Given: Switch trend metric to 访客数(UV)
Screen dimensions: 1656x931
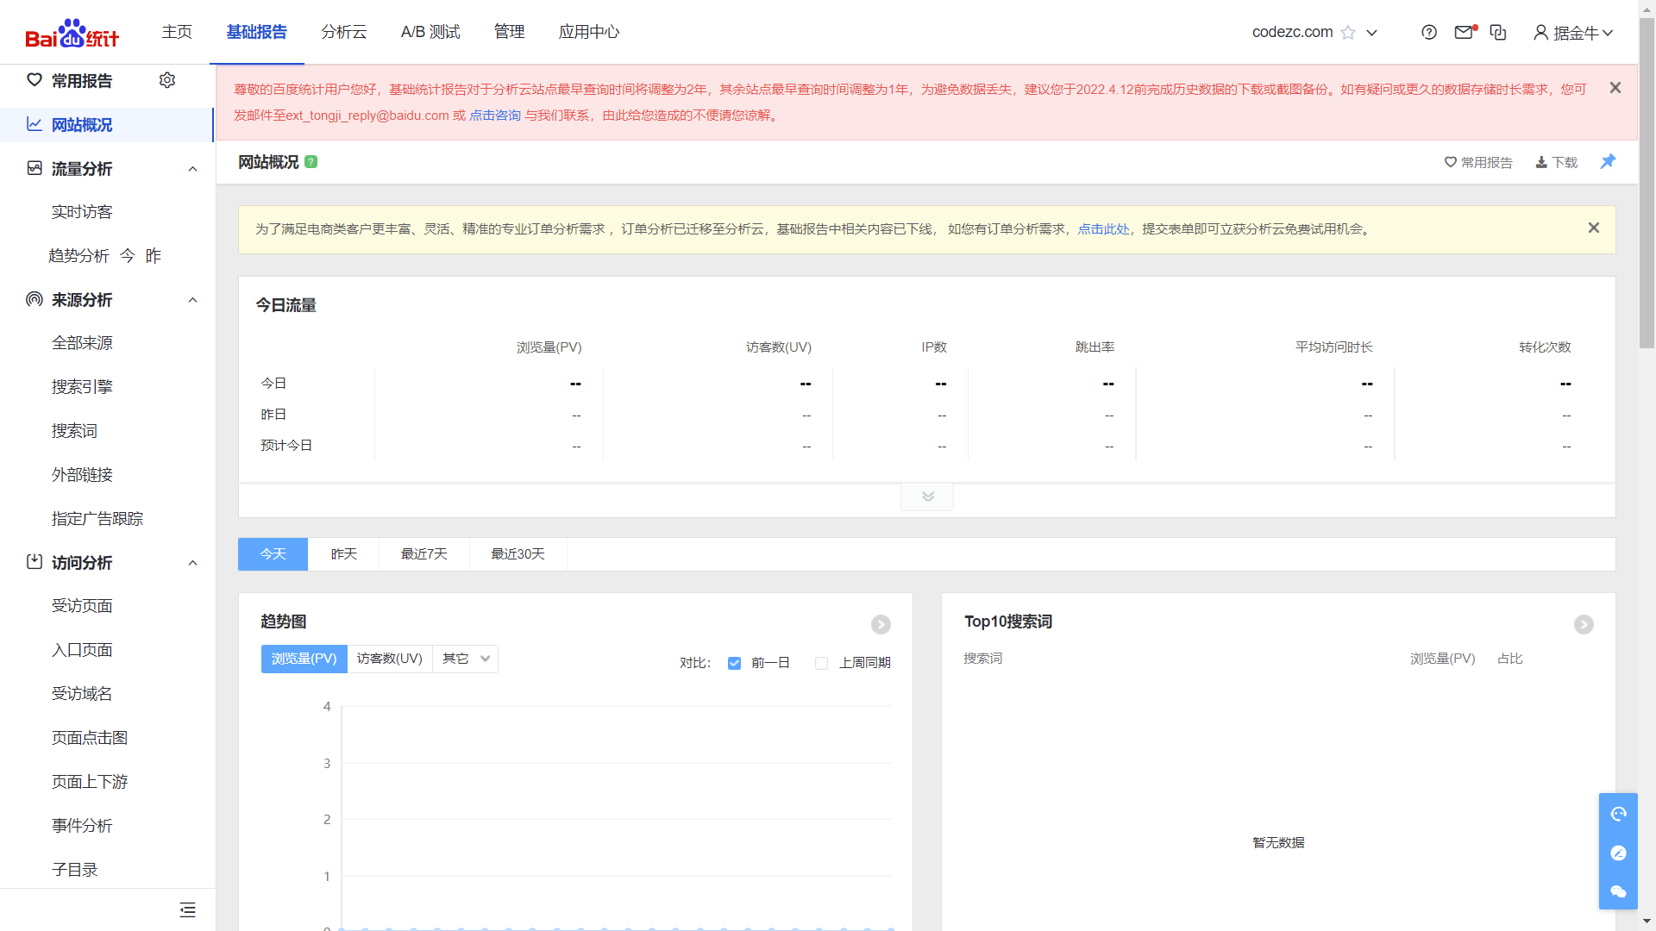Looking at the screenshot, I should pyautogui.click(x=389, y=659).
